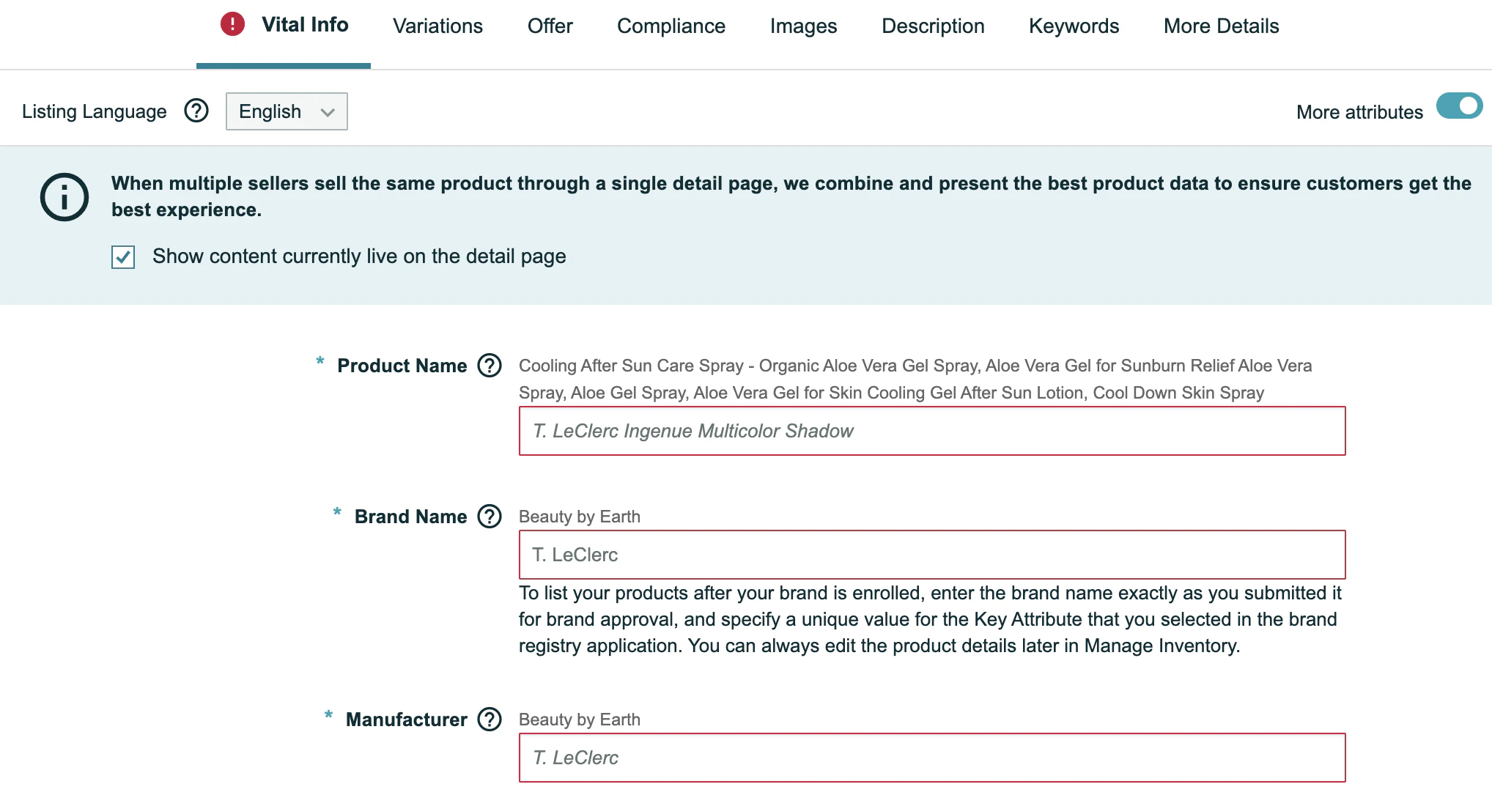Click the Product Name help icon
The width and height of the screenshot is (1492, 806).
pos(490,365)
